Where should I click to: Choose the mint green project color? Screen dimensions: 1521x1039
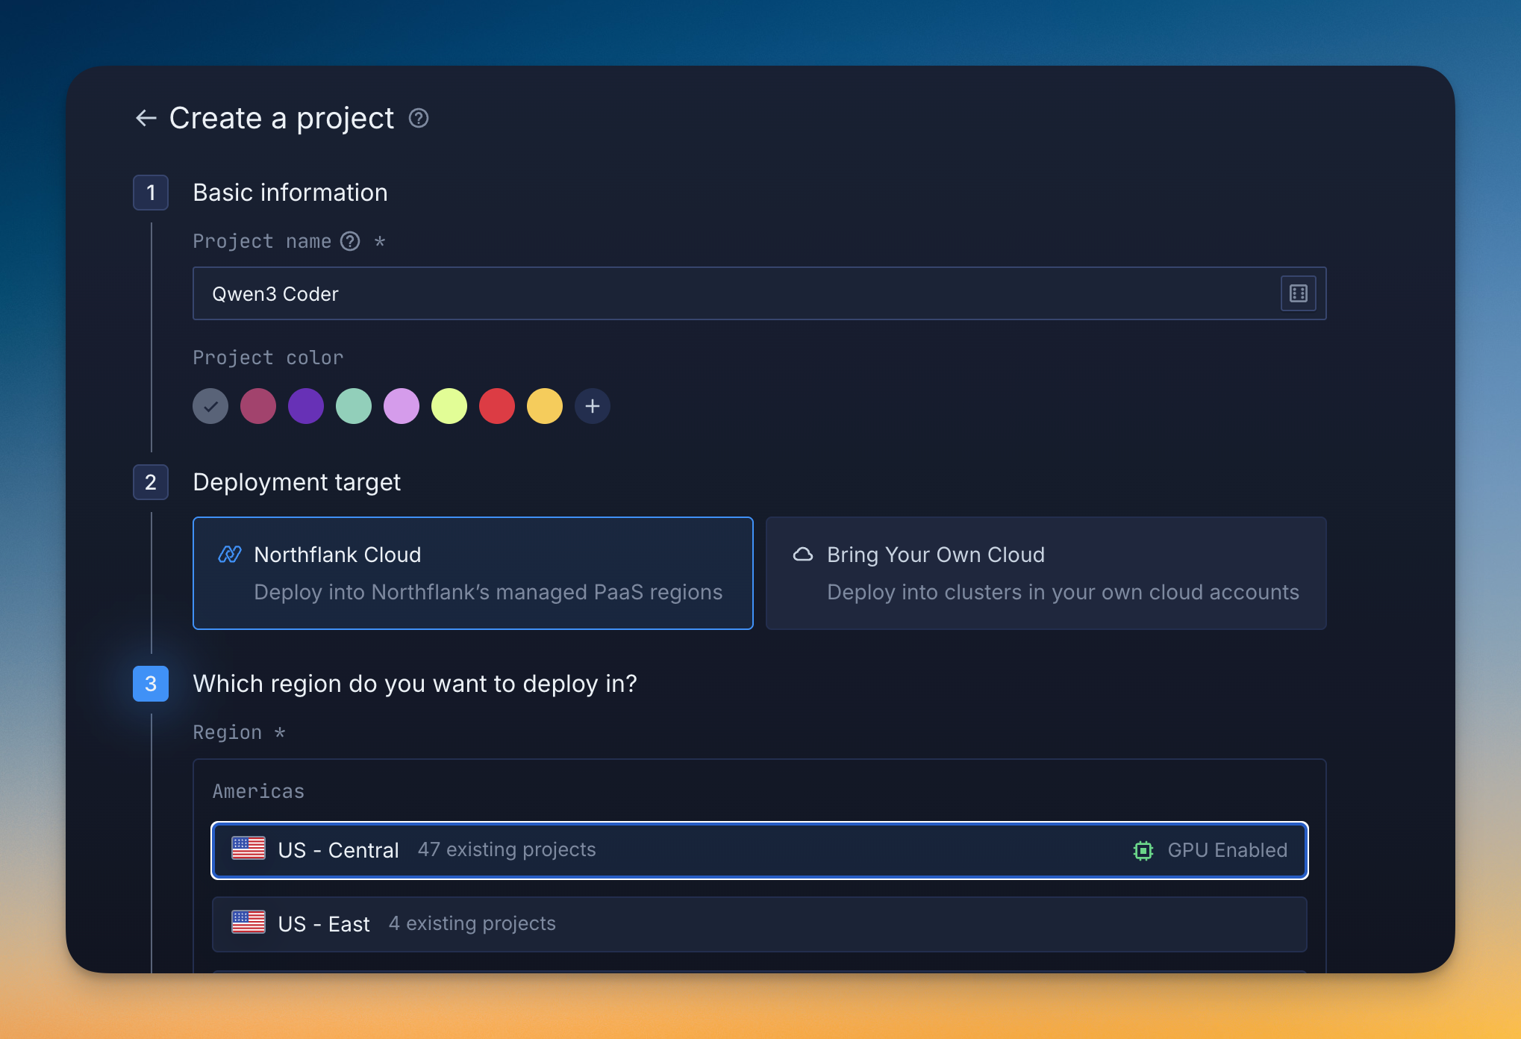pos(354,406)
